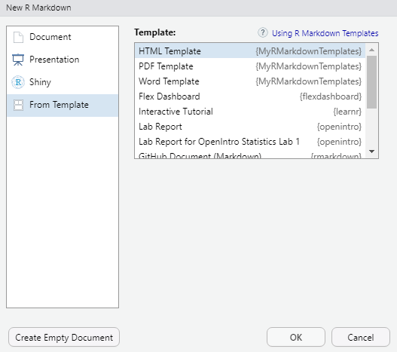Click the template list scroll down arrow

(x=371, y=152)
